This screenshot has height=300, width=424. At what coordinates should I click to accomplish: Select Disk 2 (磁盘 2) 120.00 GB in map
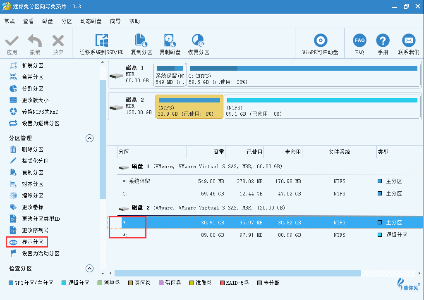pyautogui.click(x=132, y=106)
